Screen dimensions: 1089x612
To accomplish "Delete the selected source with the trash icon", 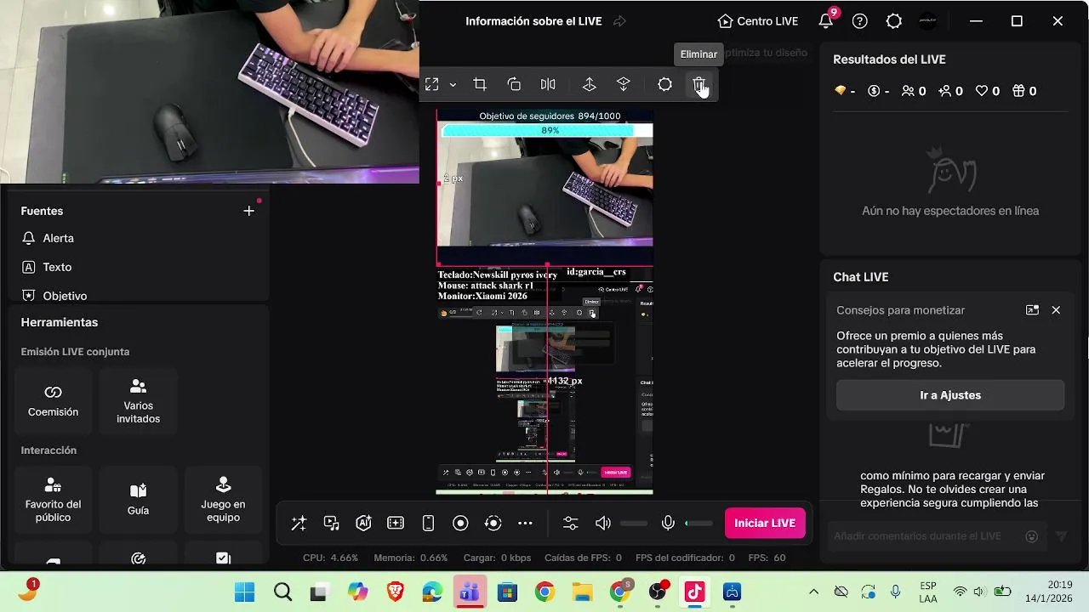I will click(x=698, y=85).
